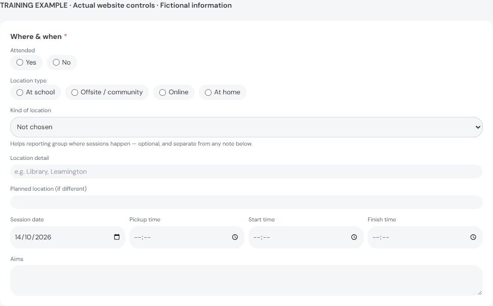Expand the Kind of location dropdown
Image resolution: width=493 pixels, height=306 pixels.
point(246,127)
